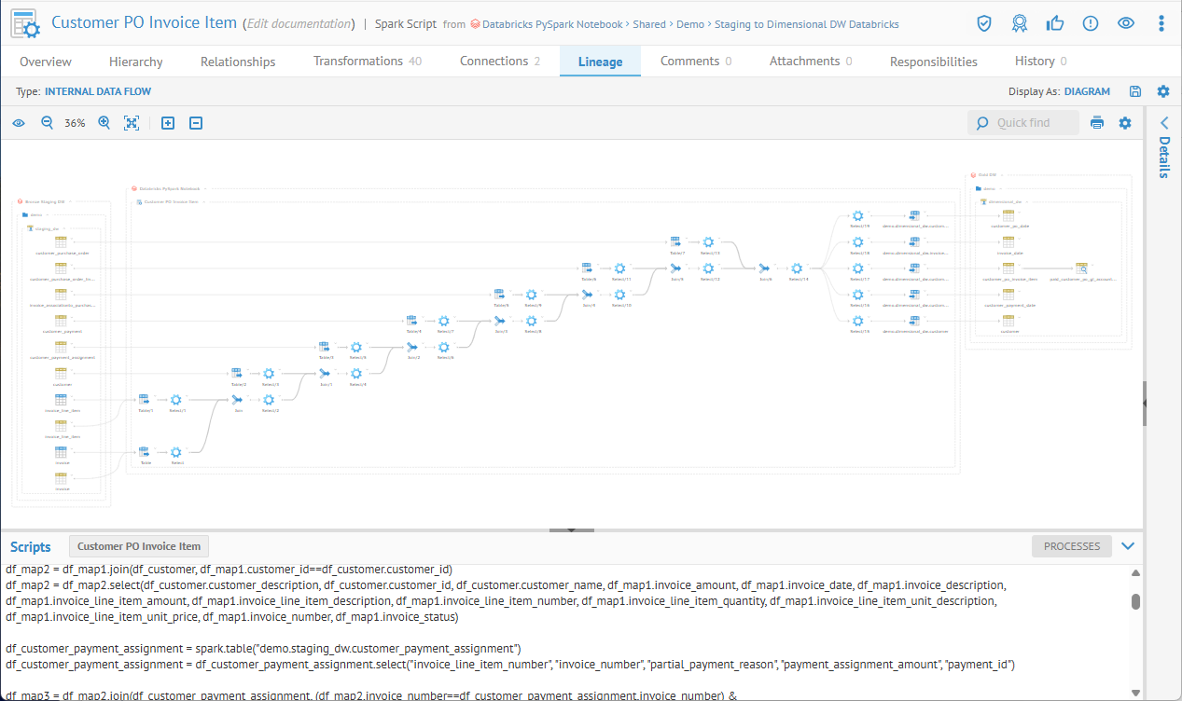Open the Relationships tab
This screenshot has height=701, width=1182.
238,62
